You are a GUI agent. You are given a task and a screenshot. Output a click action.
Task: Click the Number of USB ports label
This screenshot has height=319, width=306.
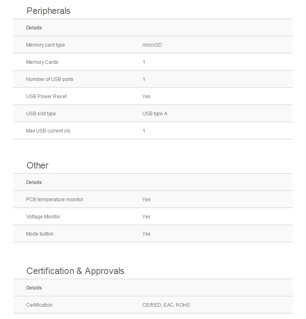coord(50,79)
